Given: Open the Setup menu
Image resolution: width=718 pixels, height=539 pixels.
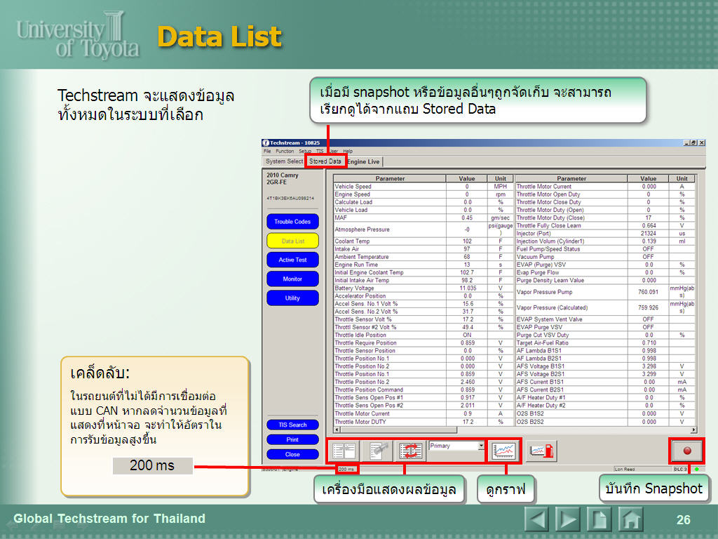Looking at the screenshot, I should (305, 151).
